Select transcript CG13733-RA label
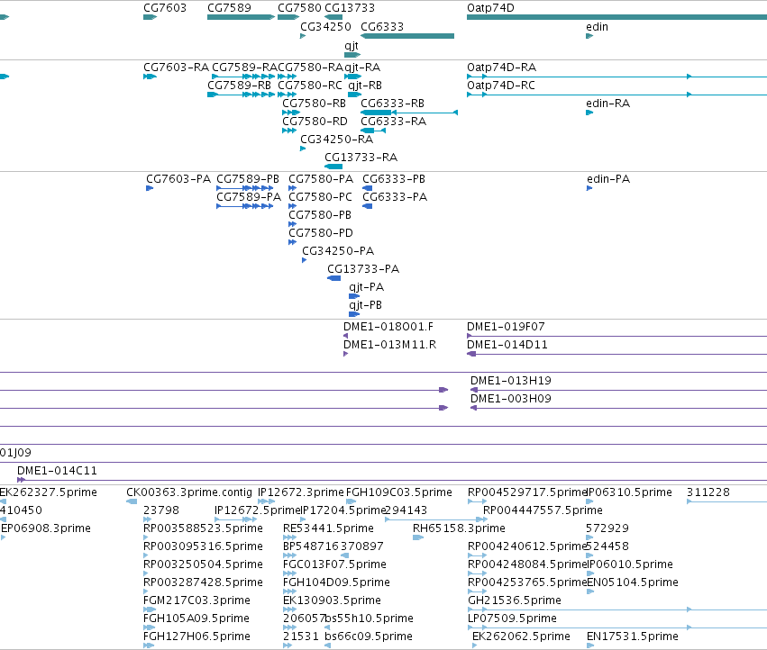 [361, 158]
